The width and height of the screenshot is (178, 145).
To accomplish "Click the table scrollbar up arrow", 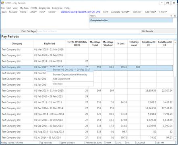I will tap(175, 42).
